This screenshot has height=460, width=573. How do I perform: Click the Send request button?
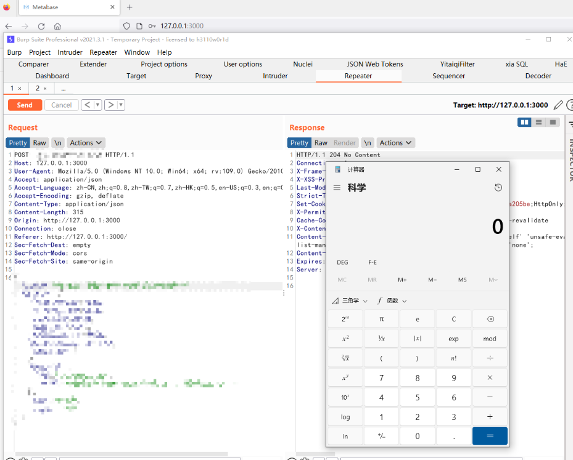(25, 105)
